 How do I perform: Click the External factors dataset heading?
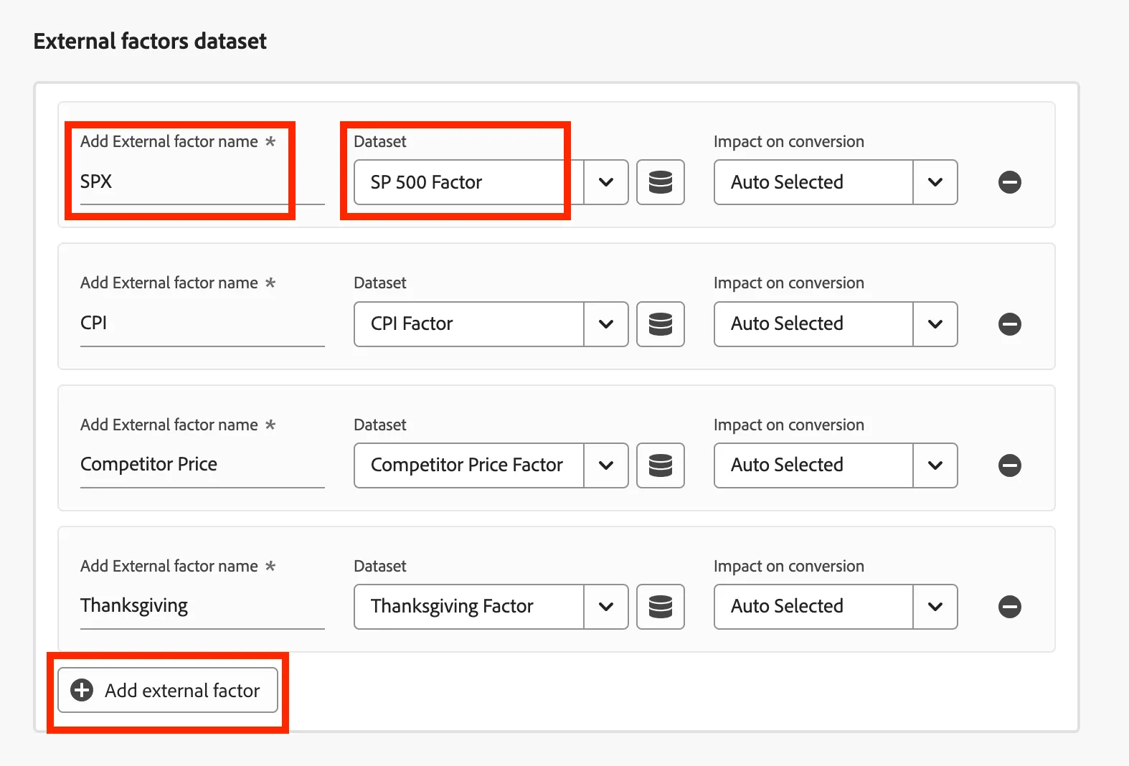pyautogui.click(x=150, y=41)
